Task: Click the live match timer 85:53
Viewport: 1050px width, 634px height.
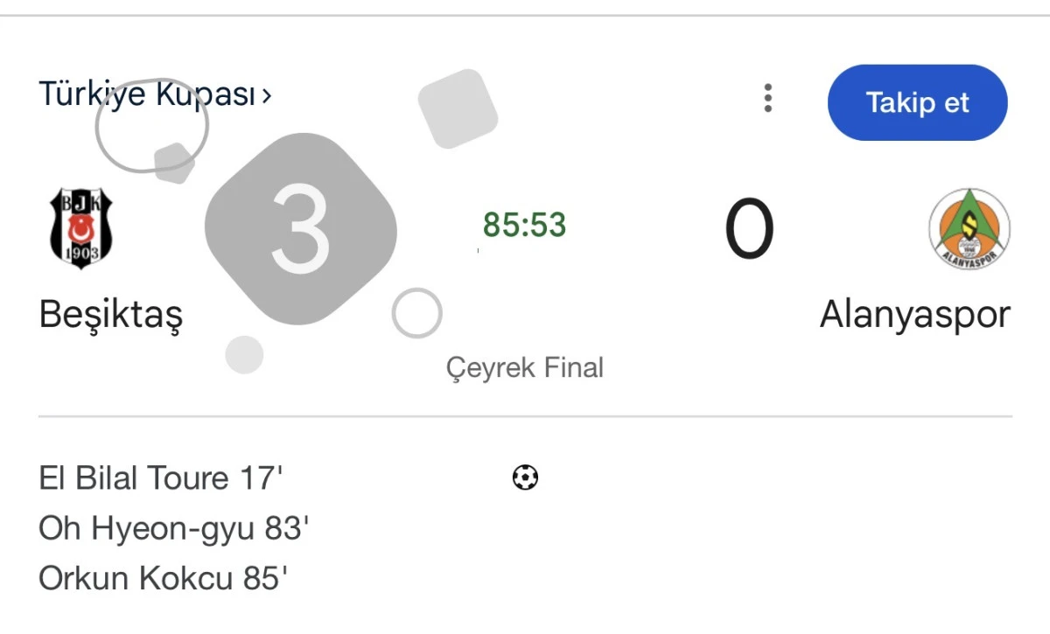Action: tap(524, 226)
